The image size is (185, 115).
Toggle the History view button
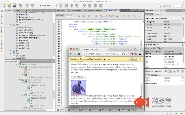[70, 16]
